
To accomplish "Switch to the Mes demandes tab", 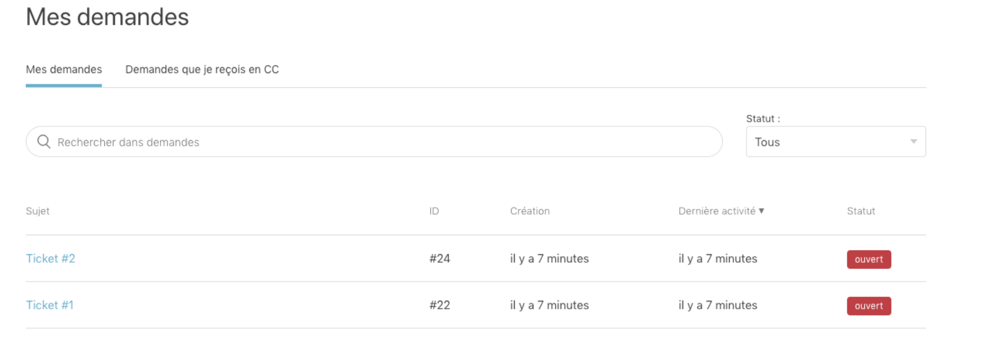I will [x=64, y=70].
